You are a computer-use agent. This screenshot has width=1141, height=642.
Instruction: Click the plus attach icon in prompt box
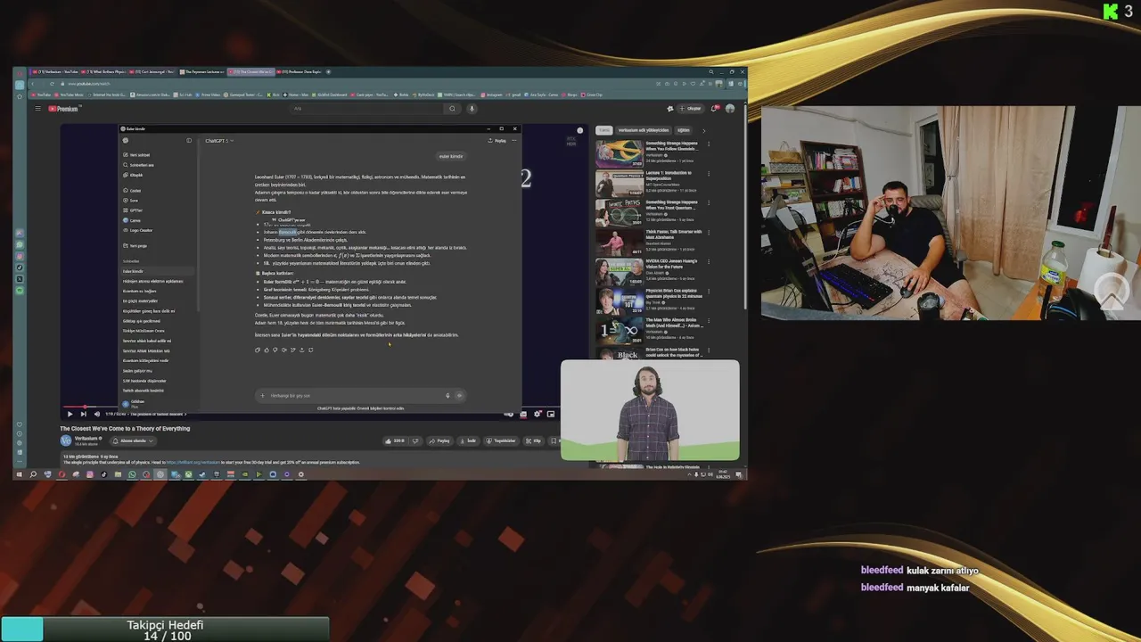coord(262,396)
